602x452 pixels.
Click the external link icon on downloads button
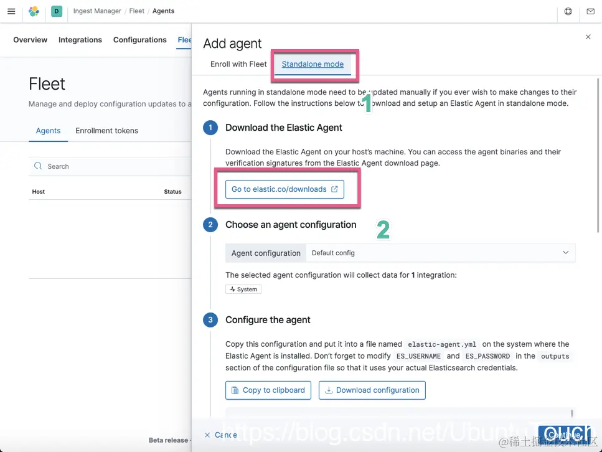[x=334, y=189]
